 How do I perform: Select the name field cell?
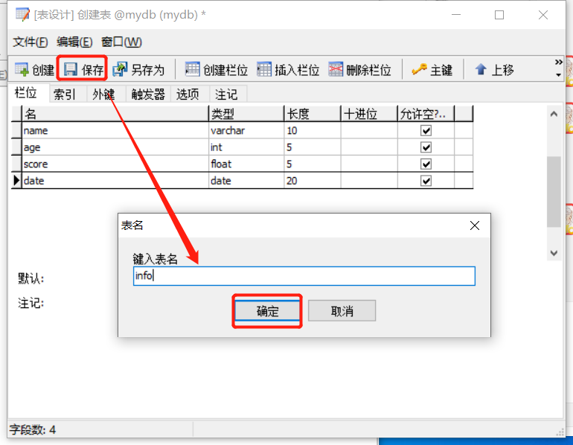coord(115,130)
